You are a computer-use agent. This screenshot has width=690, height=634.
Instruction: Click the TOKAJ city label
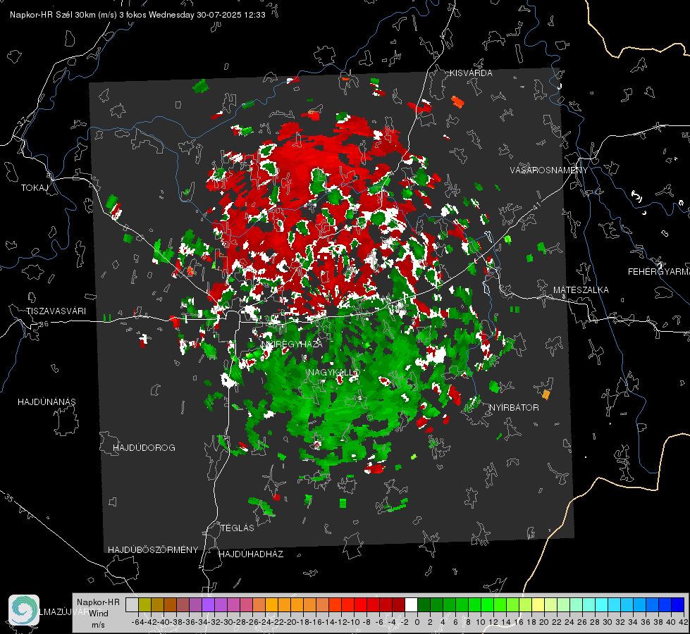point(35,188)
